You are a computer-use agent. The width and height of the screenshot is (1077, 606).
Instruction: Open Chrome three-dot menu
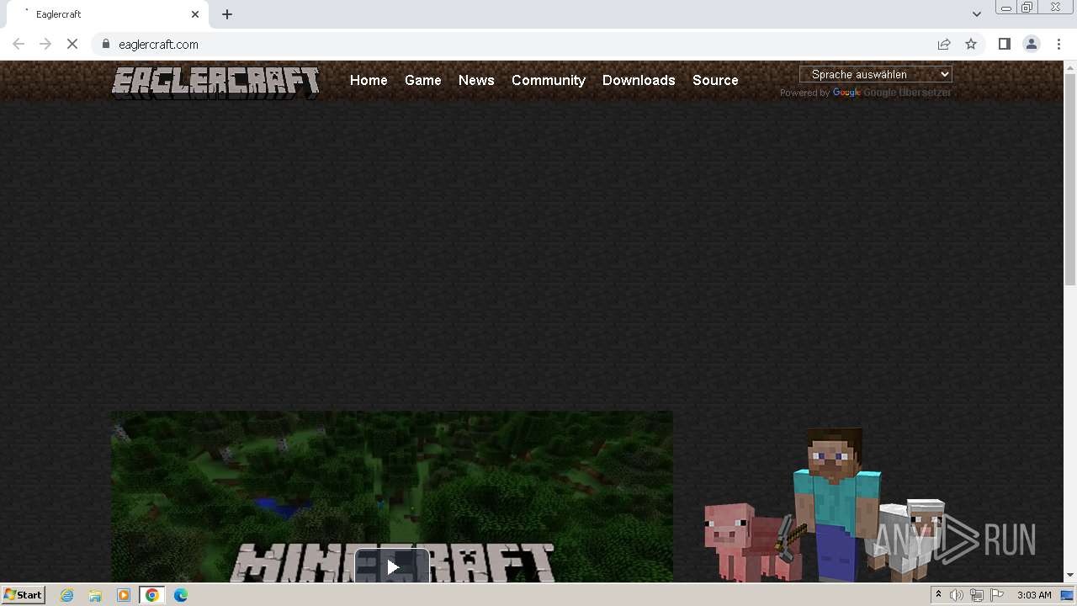click(1058, 44)
